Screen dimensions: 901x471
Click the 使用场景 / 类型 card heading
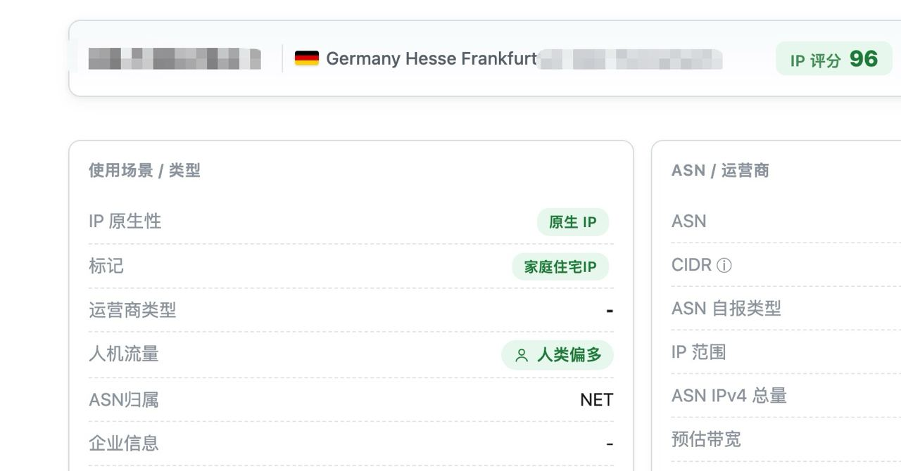point(144,170)
